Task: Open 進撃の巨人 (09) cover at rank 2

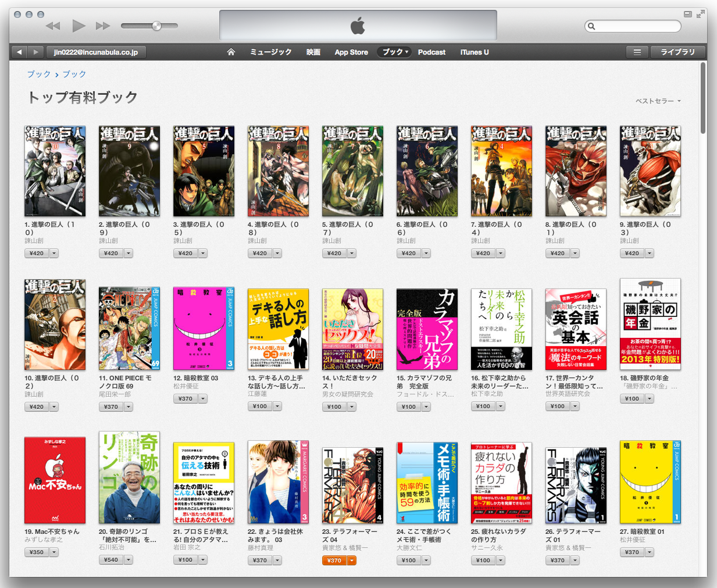Action: click(129, 171)
